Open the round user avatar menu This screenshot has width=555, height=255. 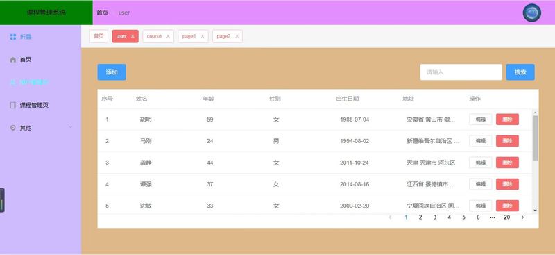(x=532, y=13)
